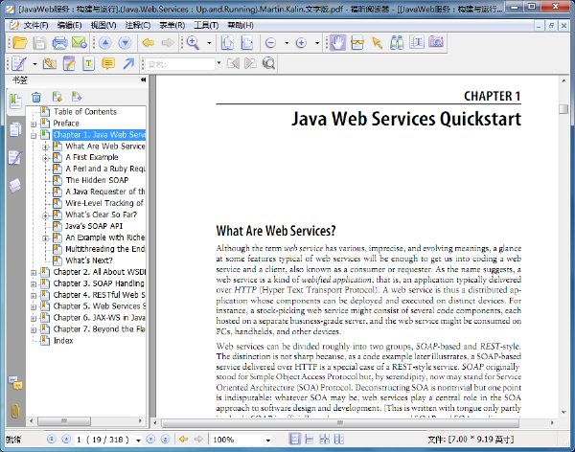Screen dimensions: 575x452
Task: Open The Hidden SOAP bookmark
Action: pyautogui.click(x=97, y=180)
